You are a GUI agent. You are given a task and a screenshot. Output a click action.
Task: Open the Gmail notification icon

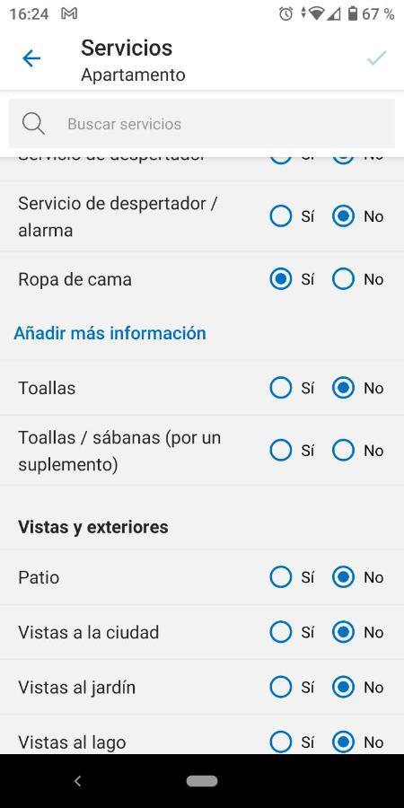(69, 13)
